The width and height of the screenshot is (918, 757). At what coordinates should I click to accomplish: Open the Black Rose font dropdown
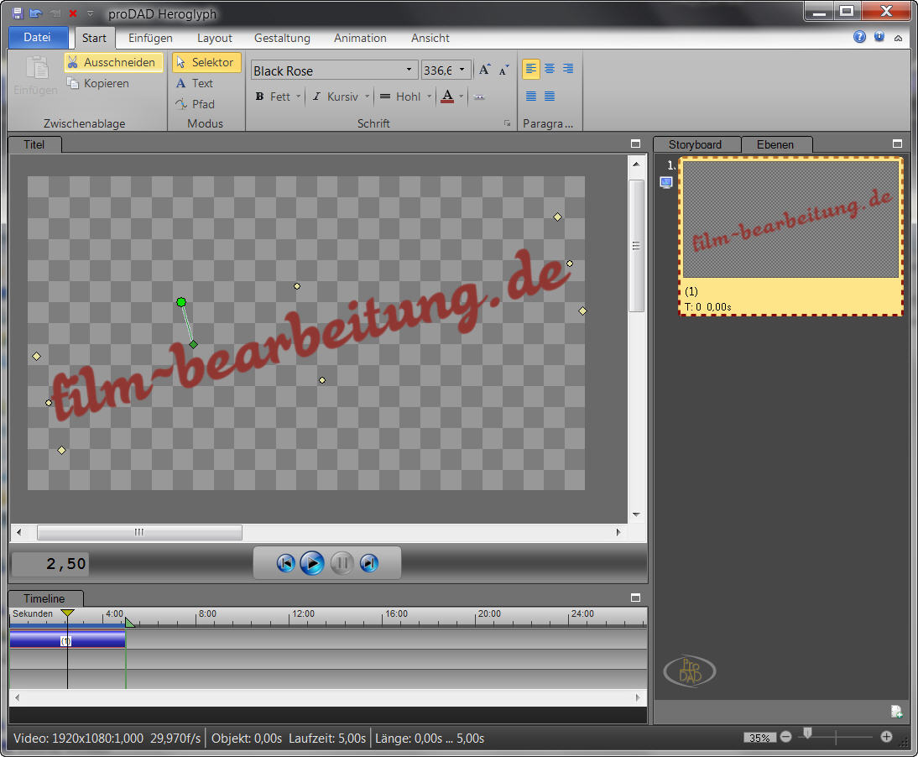pos(409,70)
